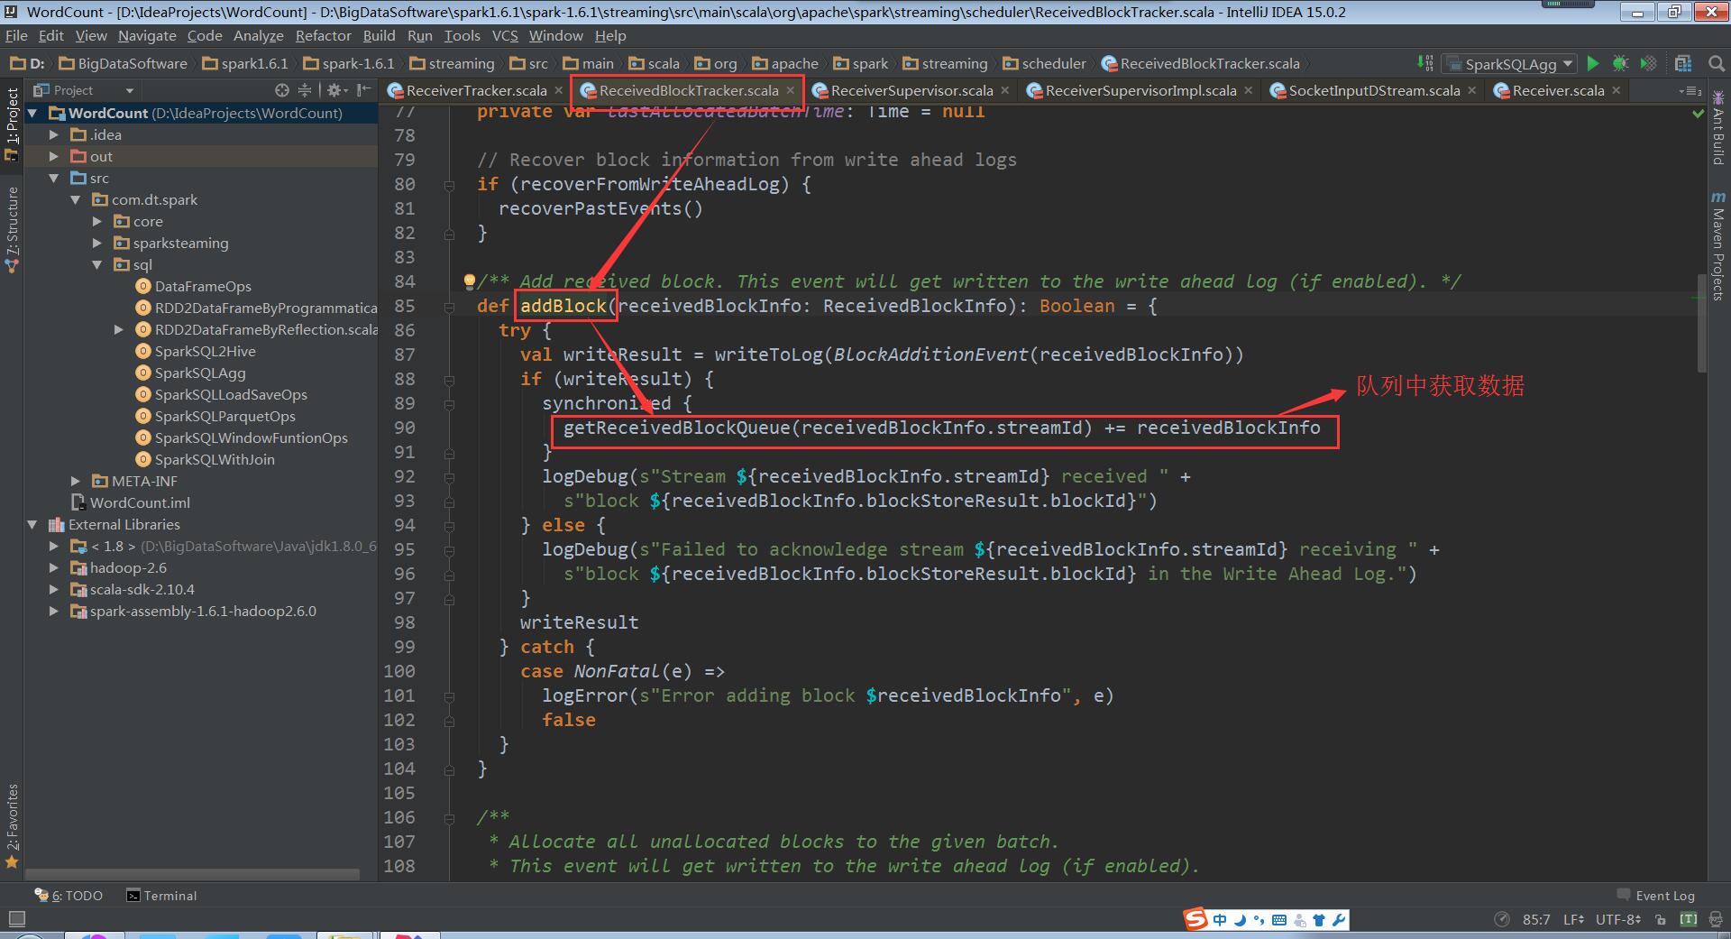This screenshot has width=1731, height=939.
Task: Click the green inspection checkmark indicator
Action: (x=1699, y=114)
